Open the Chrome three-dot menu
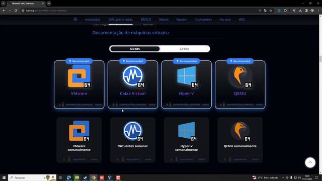 pyautogui.click(x=318, y=11)
